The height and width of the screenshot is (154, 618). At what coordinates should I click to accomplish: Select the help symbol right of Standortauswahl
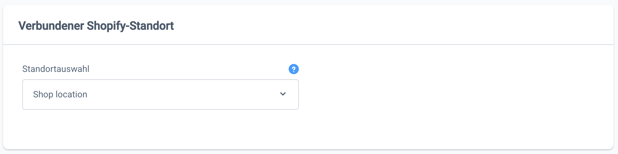293,69
